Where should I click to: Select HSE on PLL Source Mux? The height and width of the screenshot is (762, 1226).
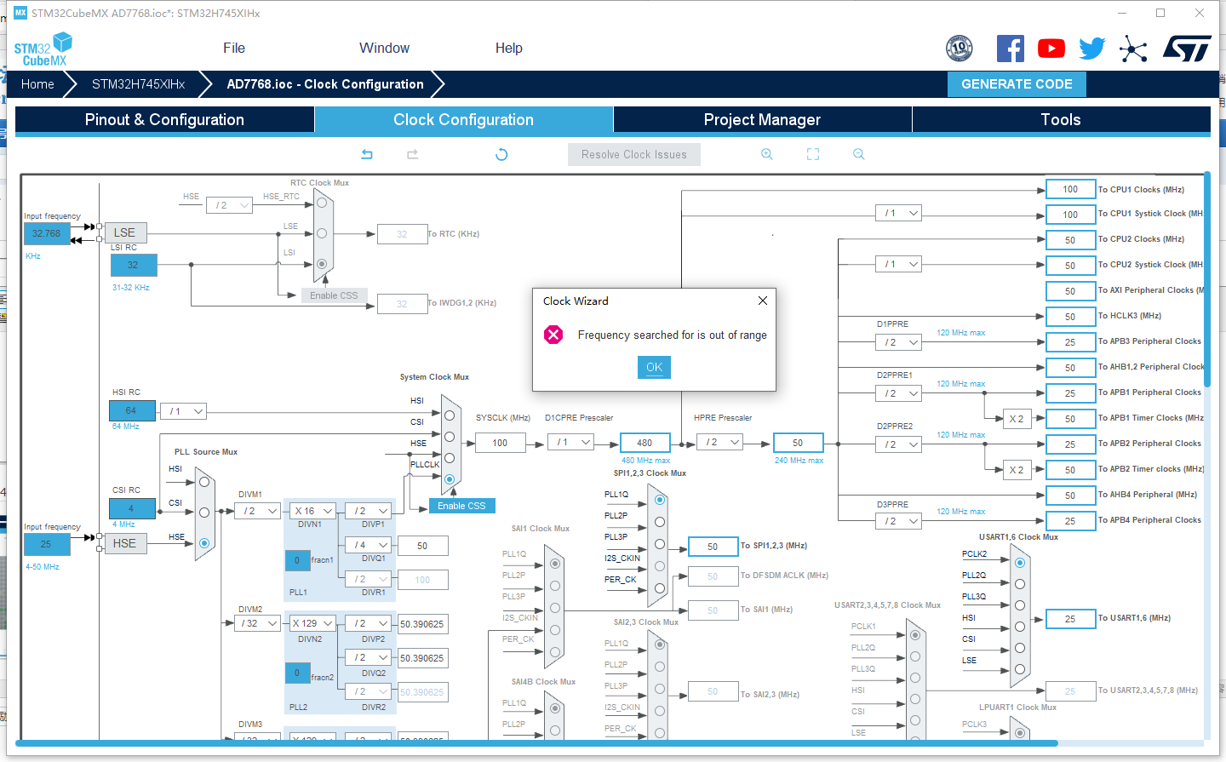(x=204, y=542)
